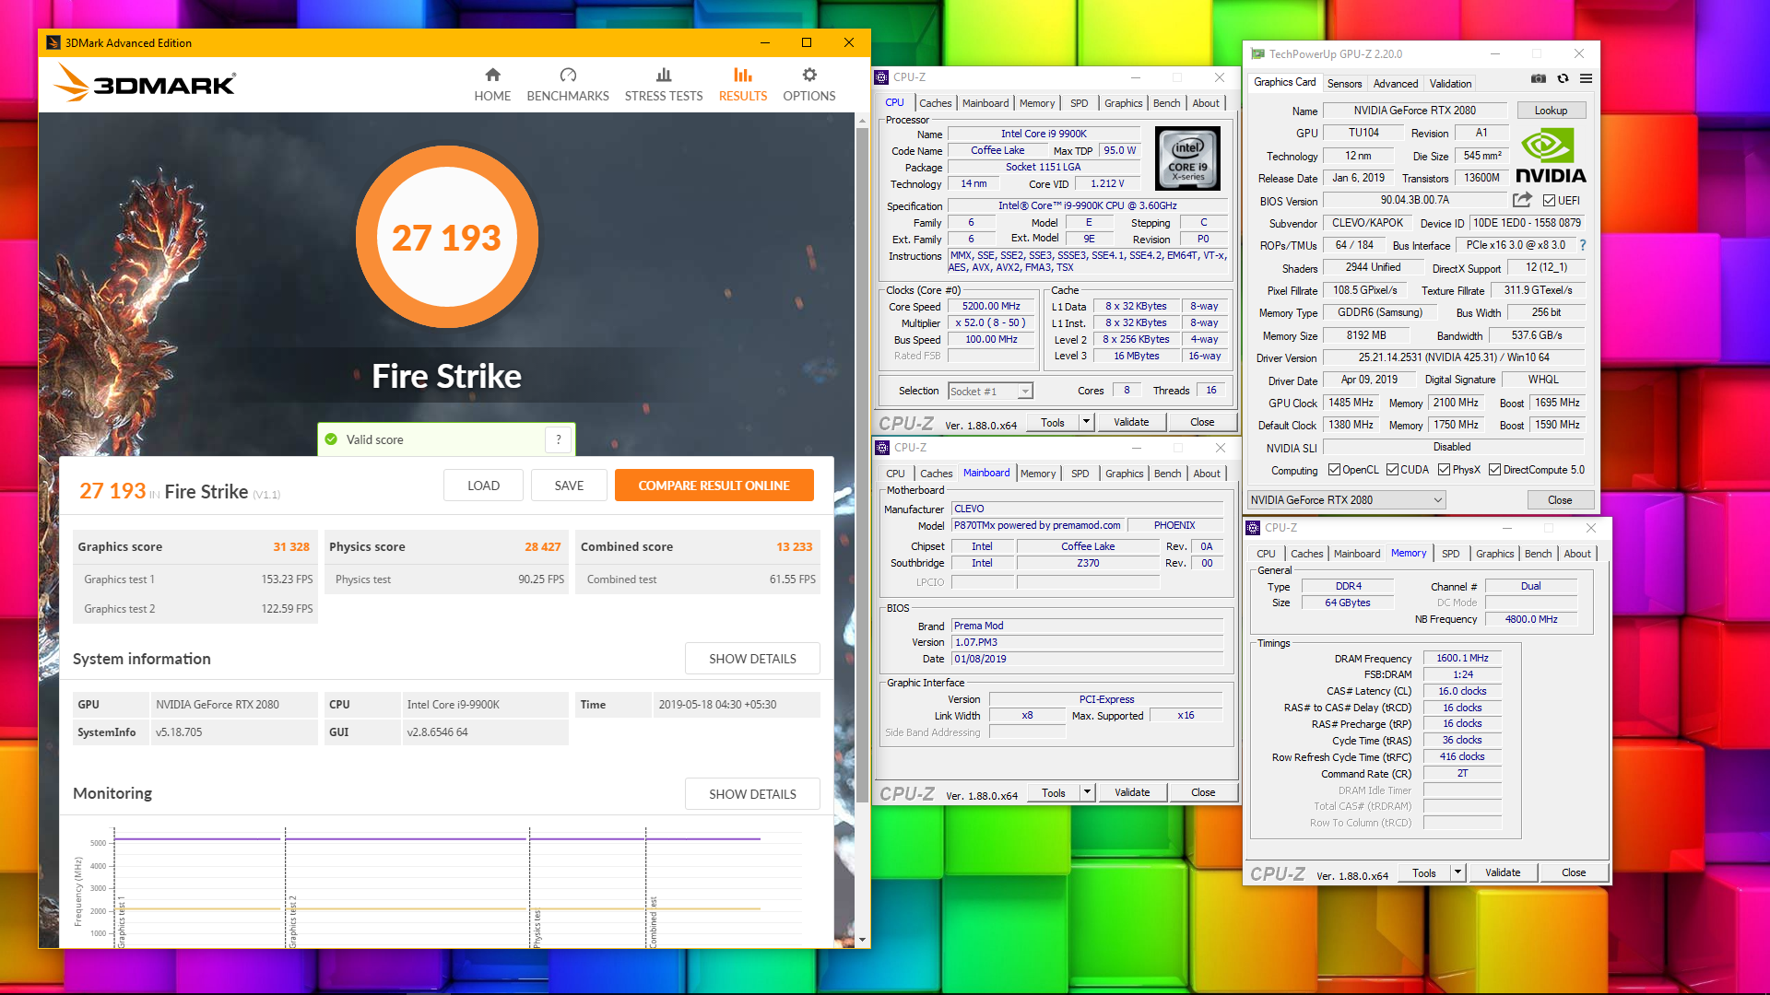The image size is (1770, 995).
Task: Click the green check icon next to Valid score
Action: 331,439
